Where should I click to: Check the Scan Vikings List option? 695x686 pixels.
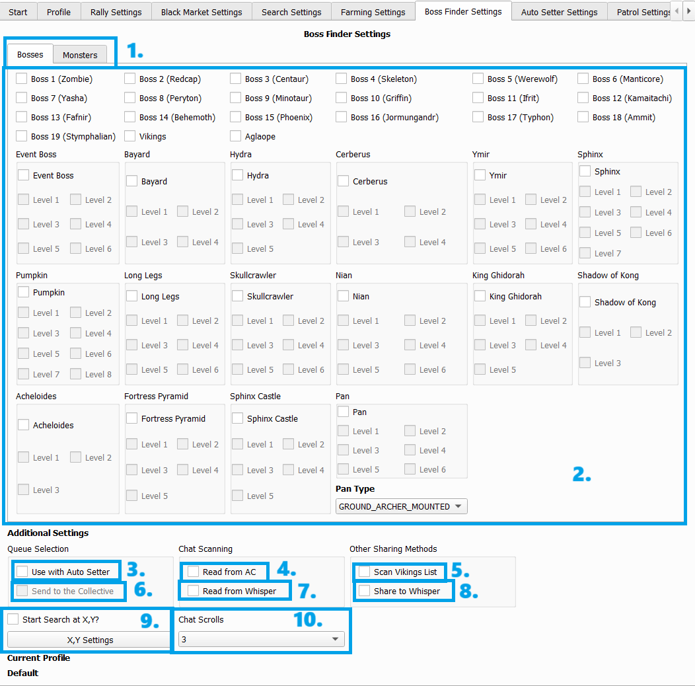click(x=365, y=572)
